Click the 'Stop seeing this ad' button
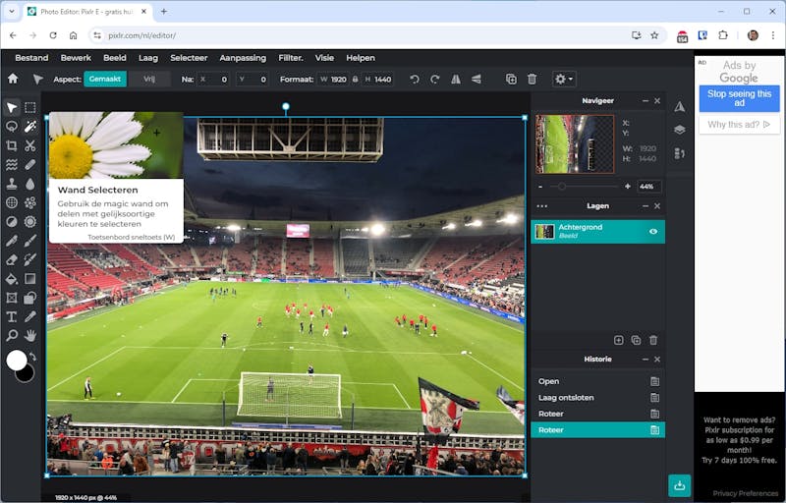Viewport: 786px width, 503px height. [739, 98]
